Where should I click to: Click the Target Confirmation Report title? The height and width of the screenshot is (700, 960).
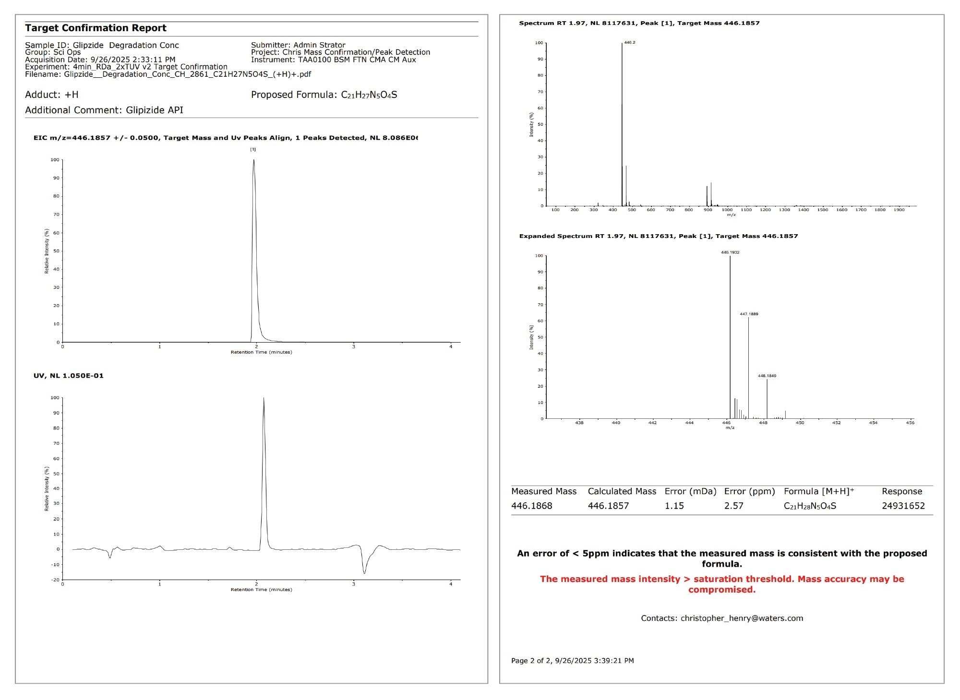[96, 28]
